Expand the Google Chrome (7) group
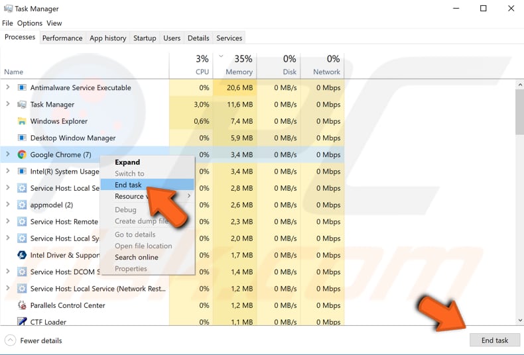Screen dimensions: 524x355 point(8,154)
